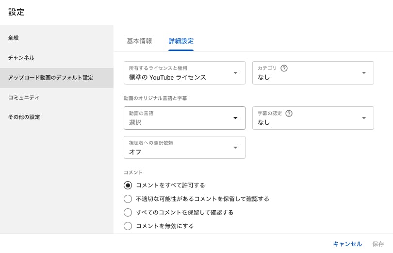The height and width of the screenshot is (253, 393).
Task: Go to チャンネル settings section
Action: 21,58
